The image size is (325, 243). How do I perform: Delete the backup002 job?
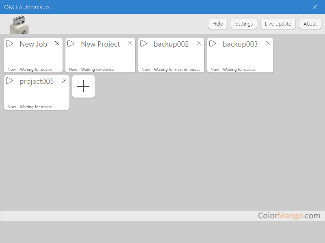[199, 43]
